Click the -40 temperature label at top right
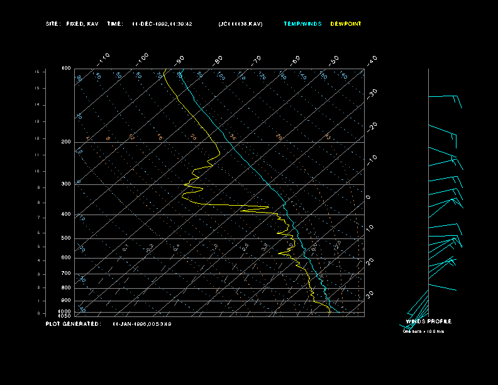 (x=372, y=60)
